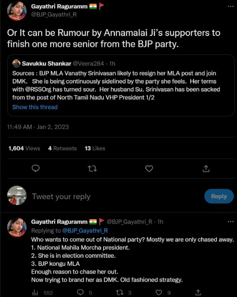The height and width of the screenshot is (297, 237).
Task: Click Gayathri Raguramm's profile picture at top
Action: click(x=17, y=11)
